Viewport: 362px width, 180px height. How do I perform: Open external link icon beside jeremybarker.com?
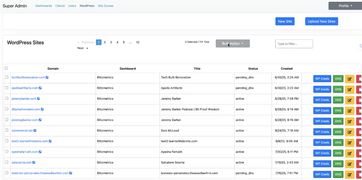click(39, 99)
